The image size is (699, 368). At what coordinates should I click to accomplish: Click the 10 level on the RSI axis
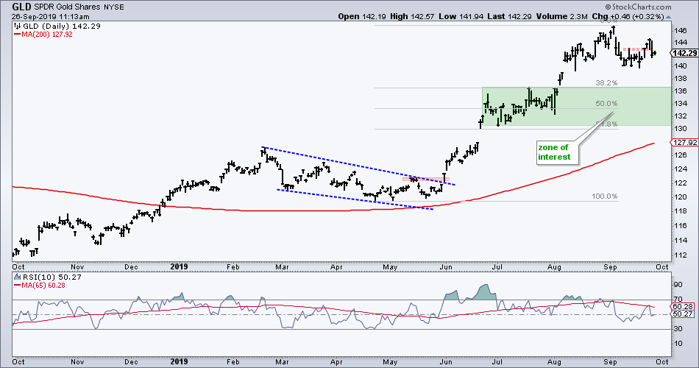click(x=680, y=344)
